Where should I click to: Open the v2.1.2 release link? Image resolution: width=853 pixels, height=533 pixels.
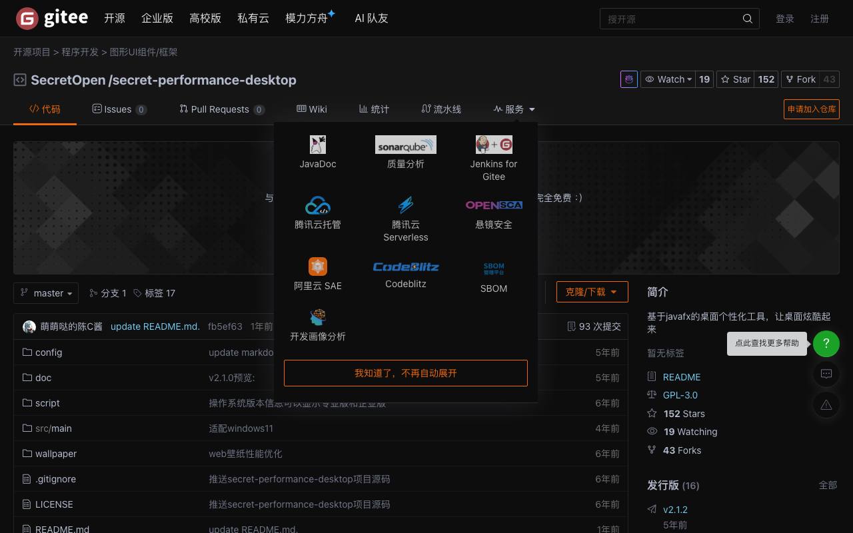675,510
